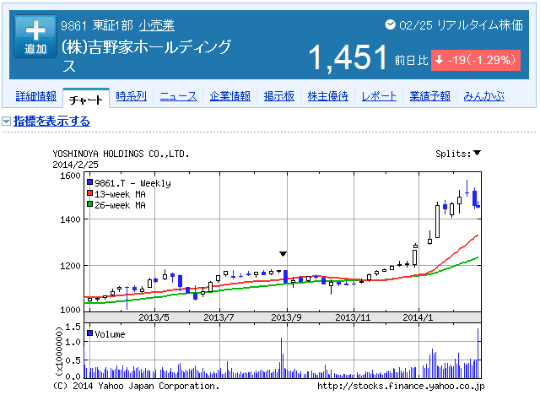This screenshot has height=395, width=540.
Task: Click the green 26-week MA legend swatch
Action: pos(90,204)
